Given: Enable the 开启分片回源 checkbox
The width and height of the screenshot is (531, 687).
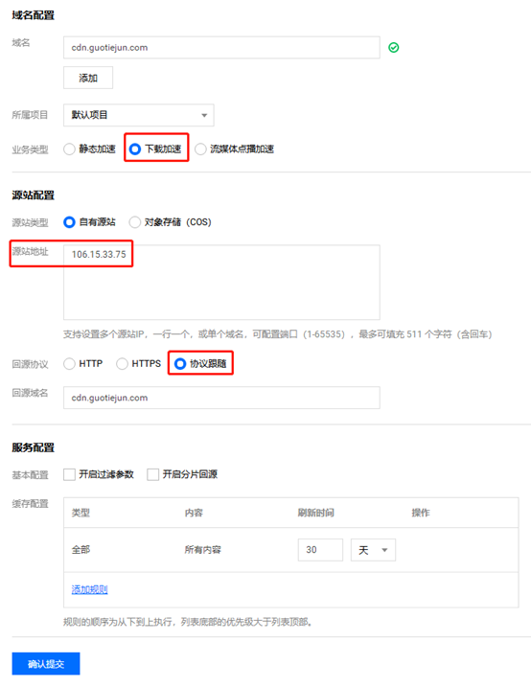Looking at the screenshot, I should point(153,474).
